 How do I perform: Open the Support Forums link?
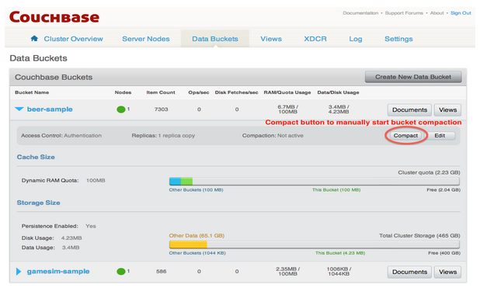click(x=404, y=13)
